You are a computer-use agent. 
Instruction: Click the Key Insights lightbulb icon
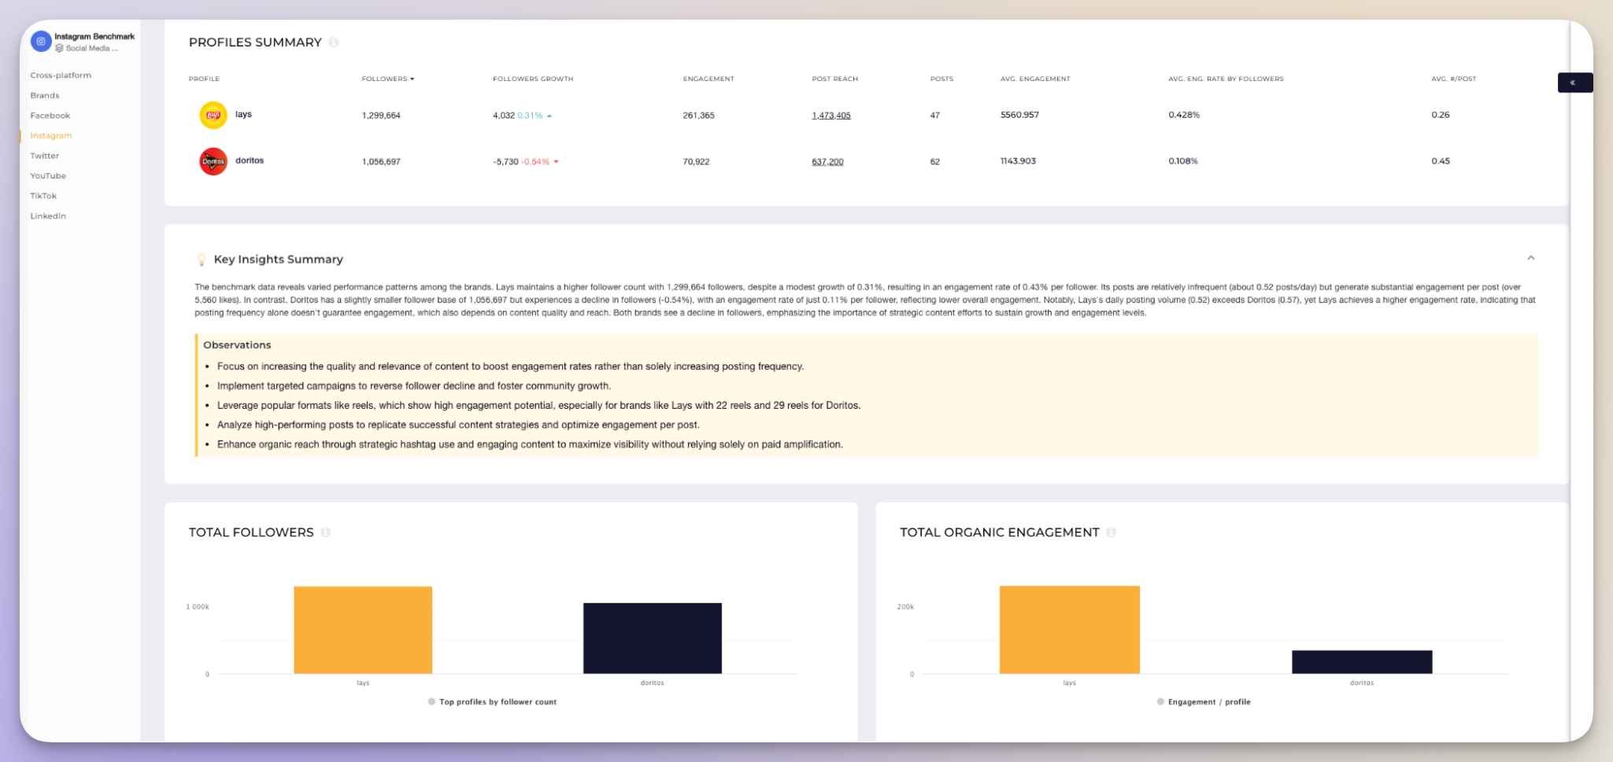[202, 260]
